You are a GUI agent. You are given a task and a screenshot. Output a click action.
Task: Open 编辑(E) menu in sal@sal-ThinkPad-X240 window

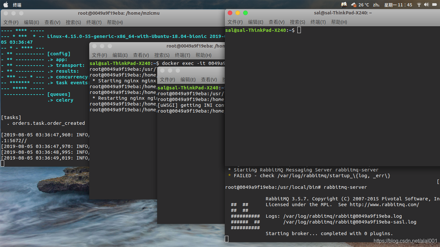coord(256,22)
